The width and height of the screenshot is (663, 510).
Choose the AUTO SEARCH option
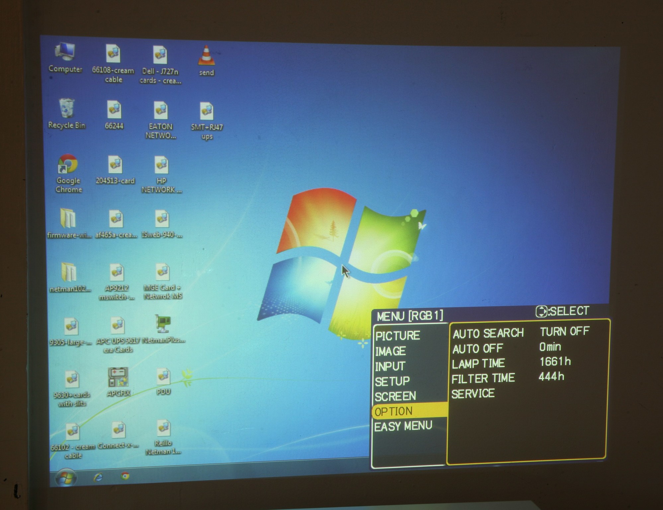coord(488,333)
